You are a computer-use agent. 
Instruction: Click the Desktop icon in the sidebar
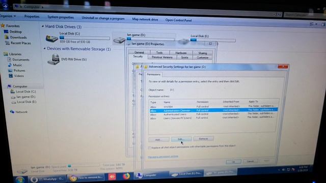pyautogui.click(x=6, y=32)
